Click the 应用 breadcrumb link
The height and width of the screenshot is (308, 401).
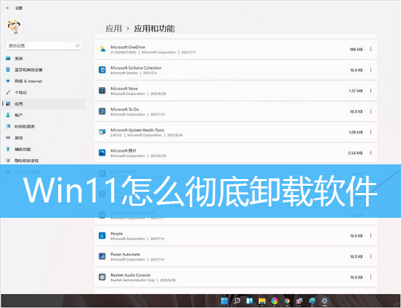pyautogui.click(x=114, y=28)
